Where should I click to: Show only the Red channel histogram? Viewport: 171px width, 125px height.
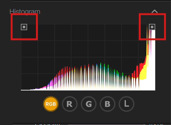click(x=70, y=104)
